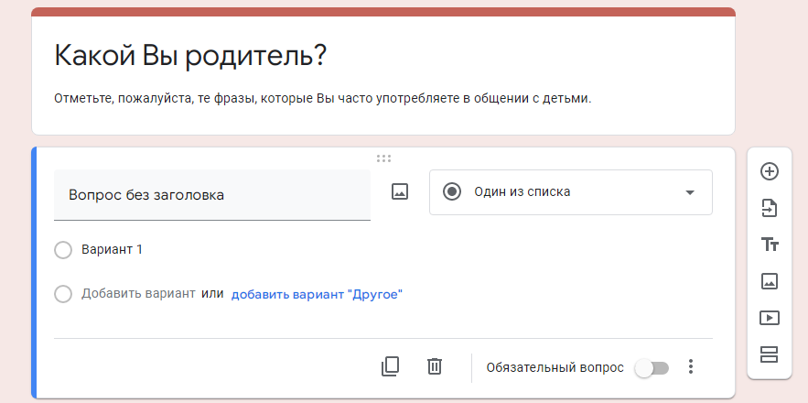Click the form title "Какой Вы родитель?"
Viewport: 808px width, 403px height.
tap(190, 56)
